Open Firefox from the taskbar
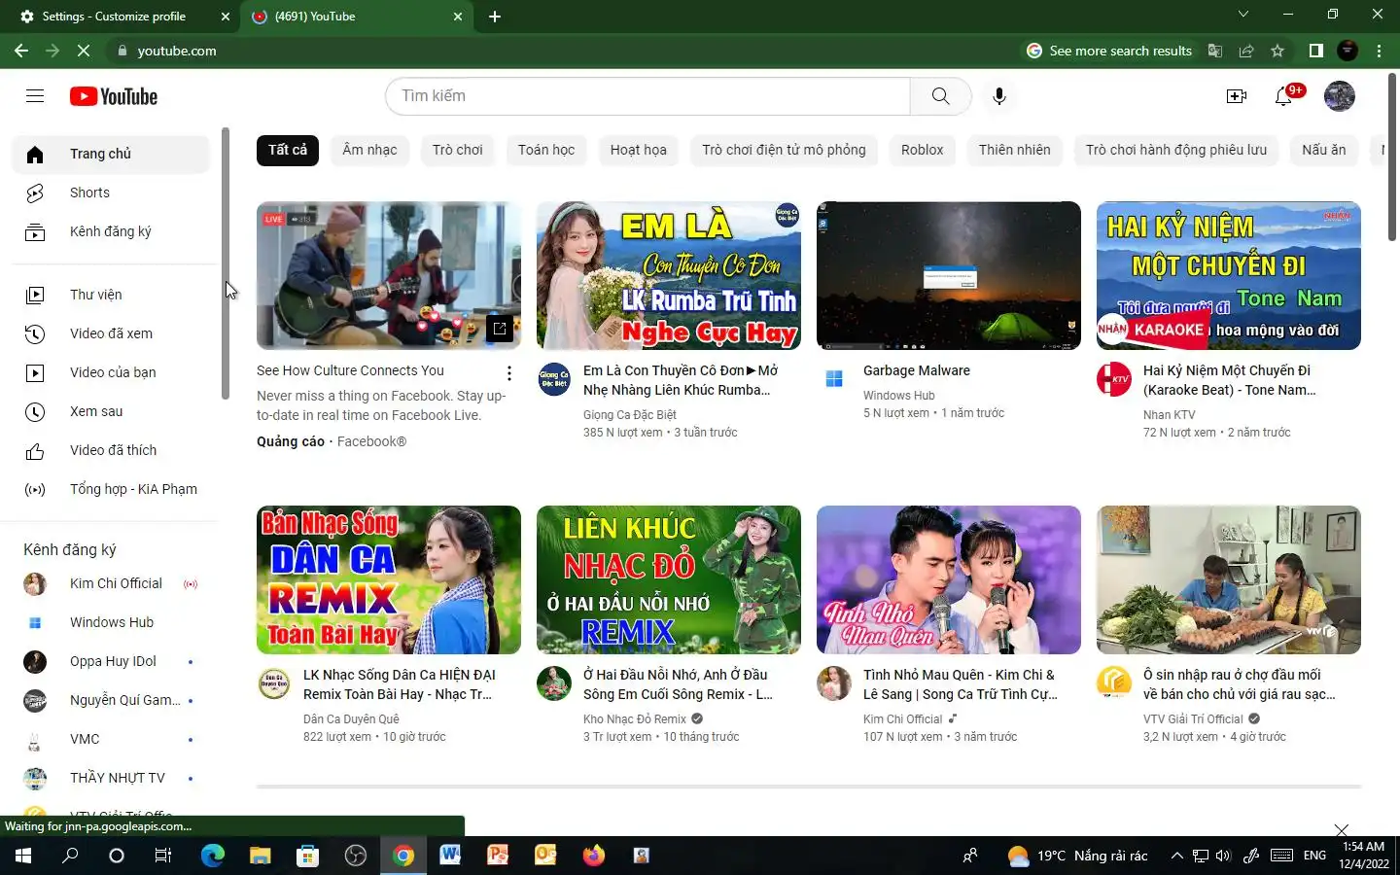 tap(593, 856)
